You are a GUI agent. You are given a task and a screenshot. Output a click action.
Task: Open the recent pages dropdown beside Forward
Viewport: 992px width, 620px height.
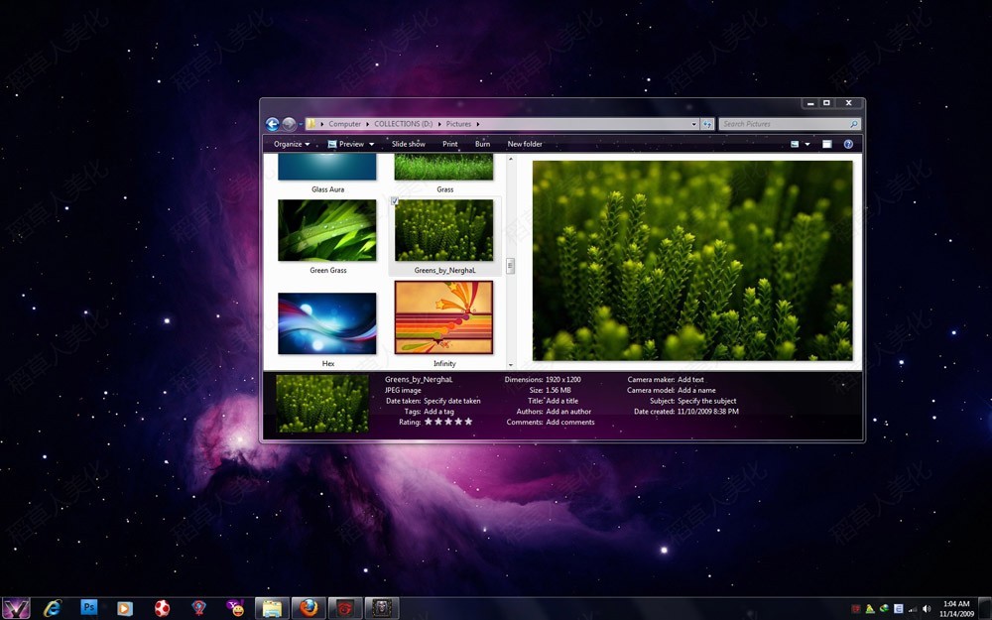tap(301, 125)
